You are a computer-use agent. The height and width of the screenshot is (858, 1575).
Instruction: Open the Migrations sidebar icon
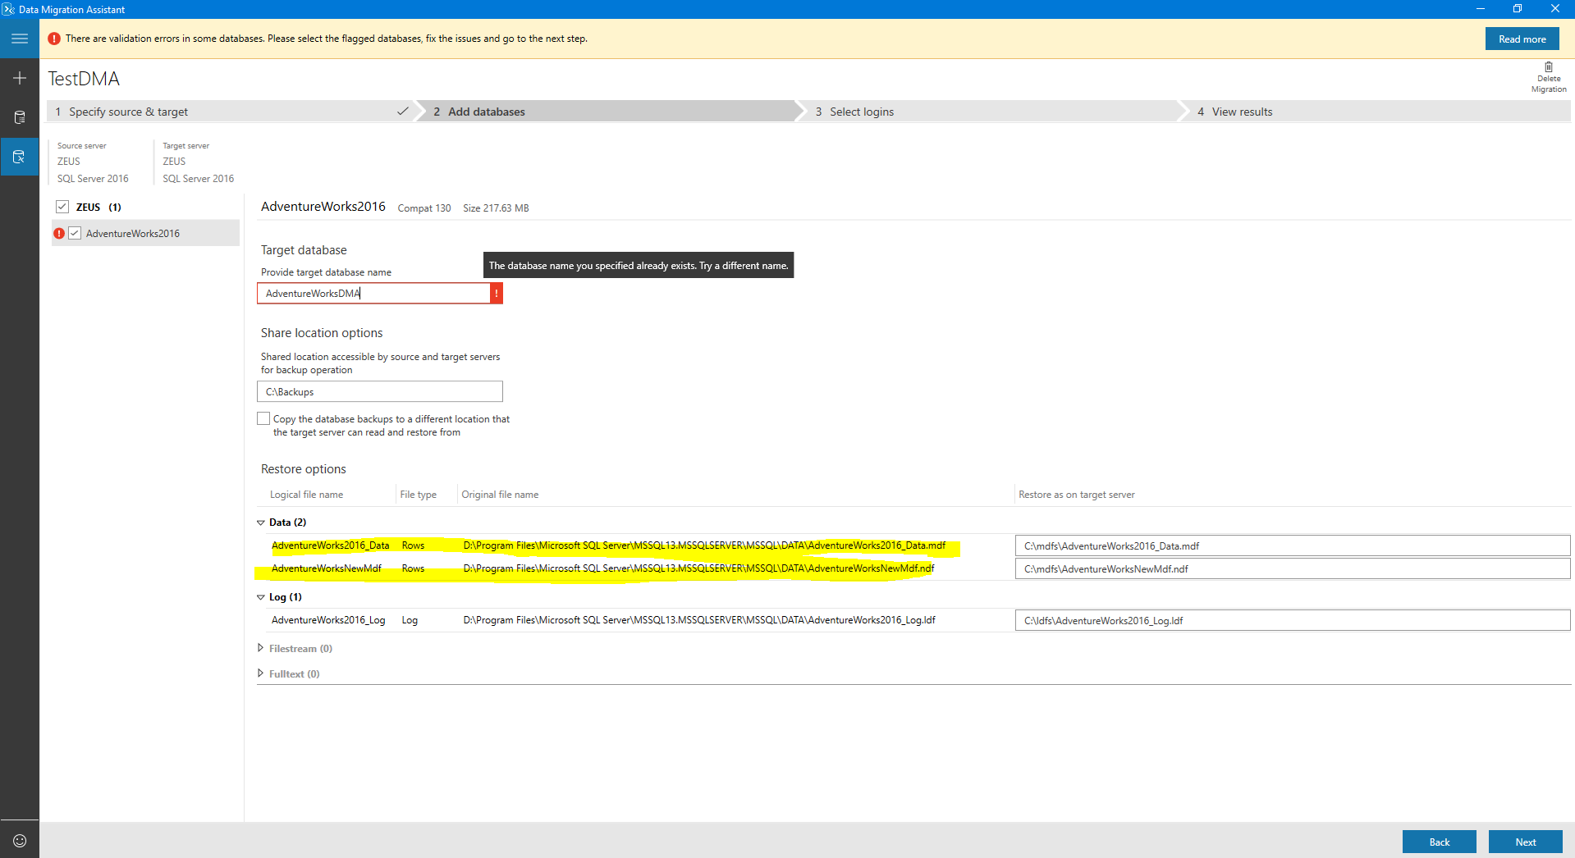20,157
